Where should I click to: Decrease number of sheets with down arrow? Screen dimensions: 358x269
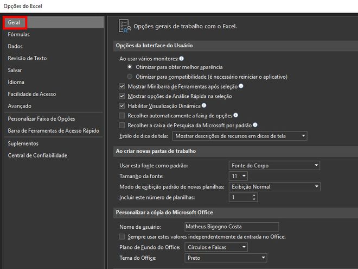click(x=254, y=199)
